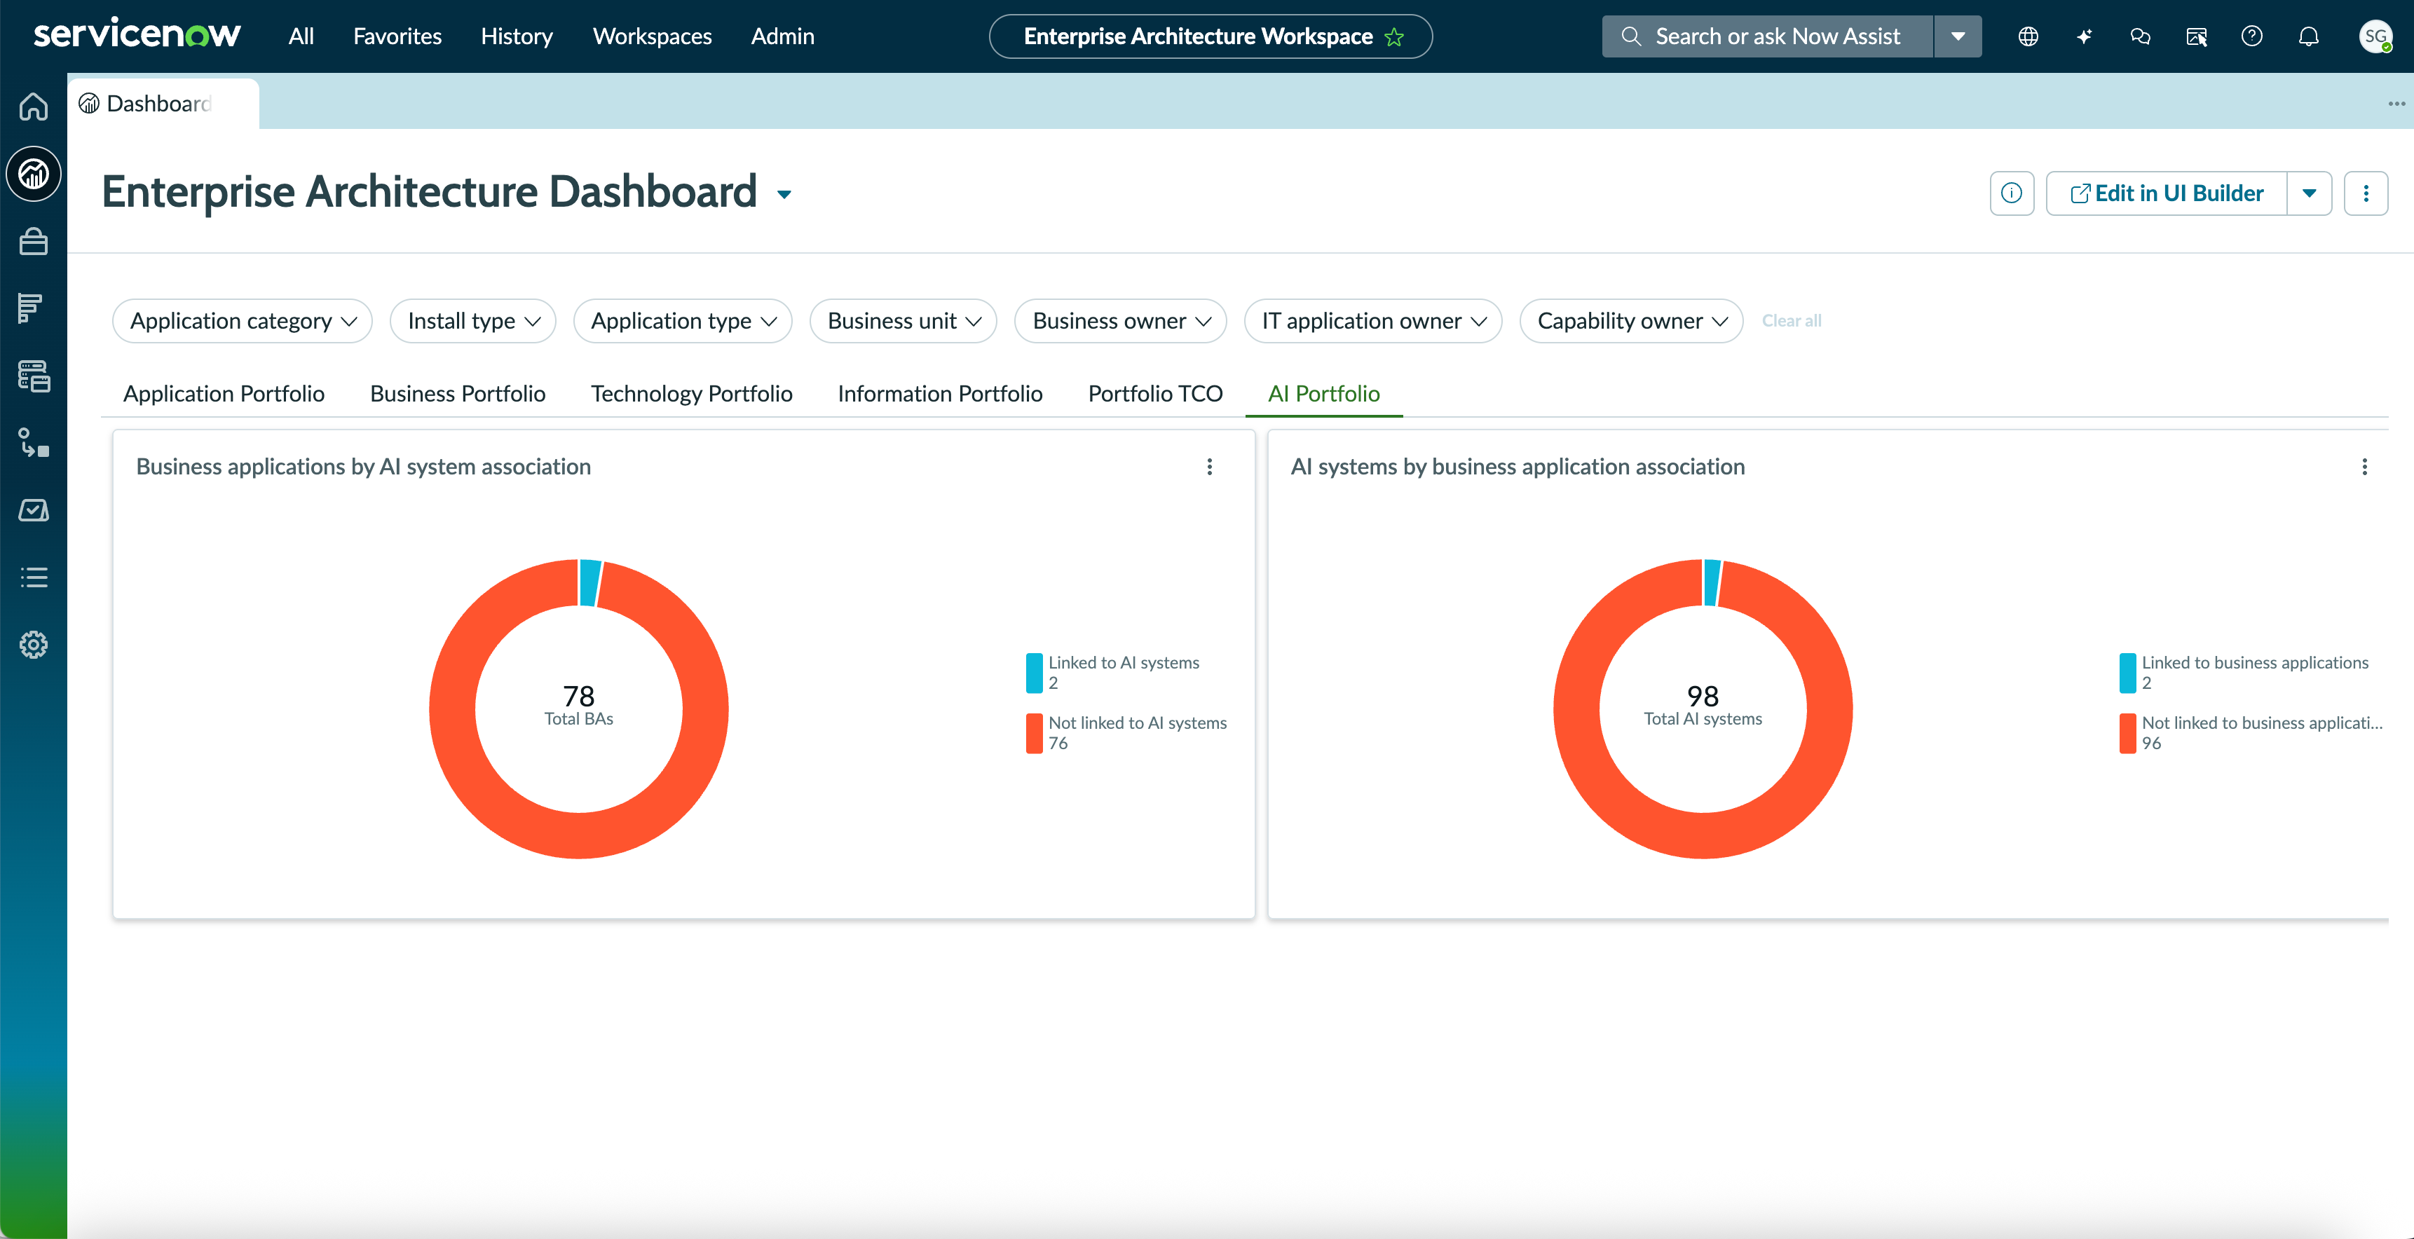This screenshot has width=2414, height=1239.
Task: Click the ServiceNow logo
Action: pyautogui.click(x=137, y=34)
